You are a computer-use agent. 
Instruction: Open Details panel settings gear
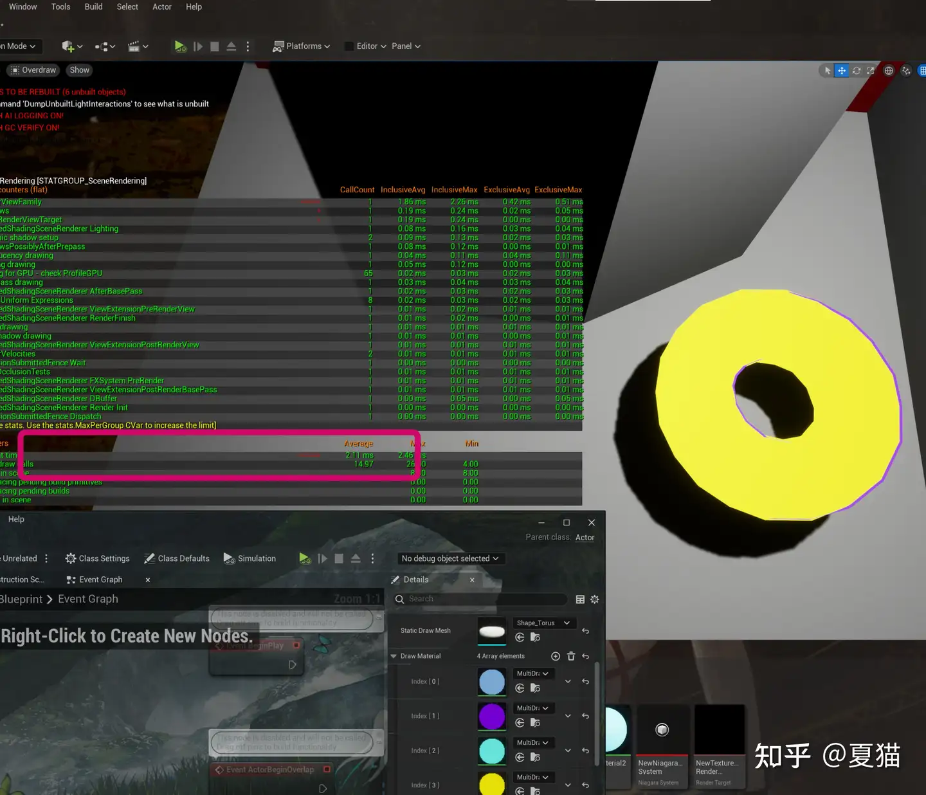pos(594,599)
